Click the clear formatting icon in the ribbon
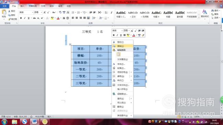Screen dimensions: 223x125 [60, 12]
